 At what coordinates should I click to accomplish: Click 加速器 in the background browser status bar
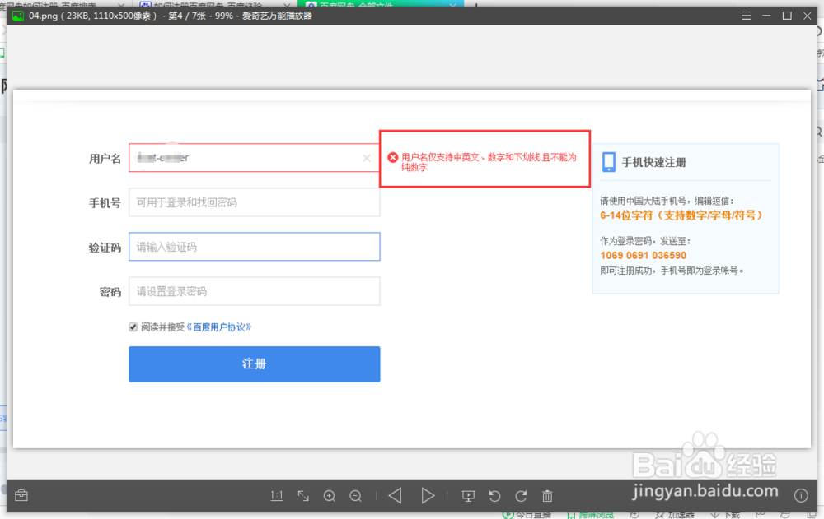click(676, 515)
